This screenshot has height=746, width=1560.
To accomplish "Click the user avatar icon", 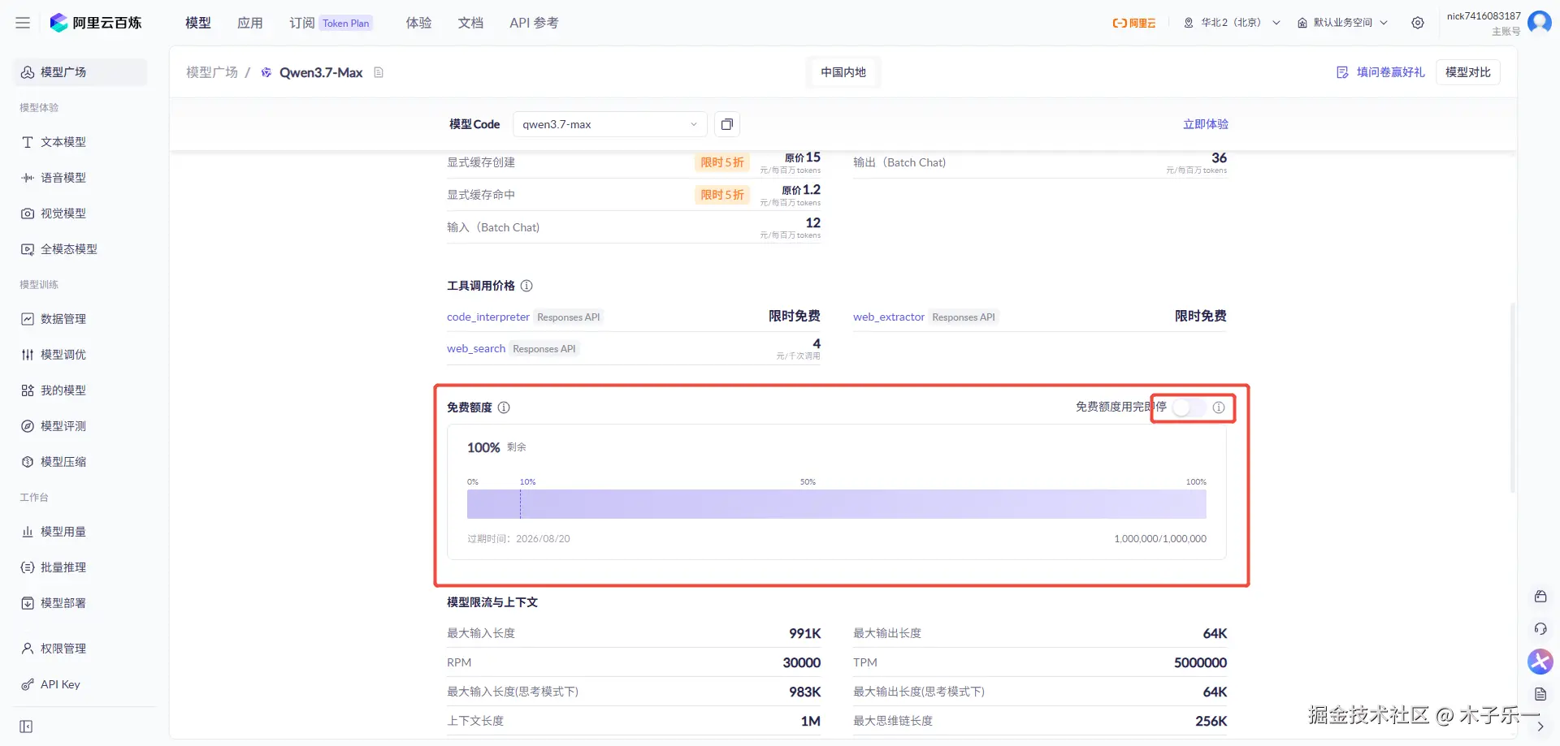I will [x=1540, y=23].
